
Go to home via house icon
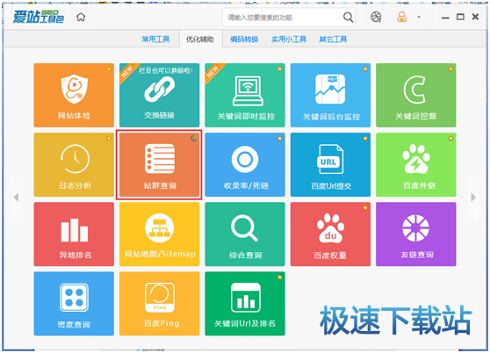point(81,17)
